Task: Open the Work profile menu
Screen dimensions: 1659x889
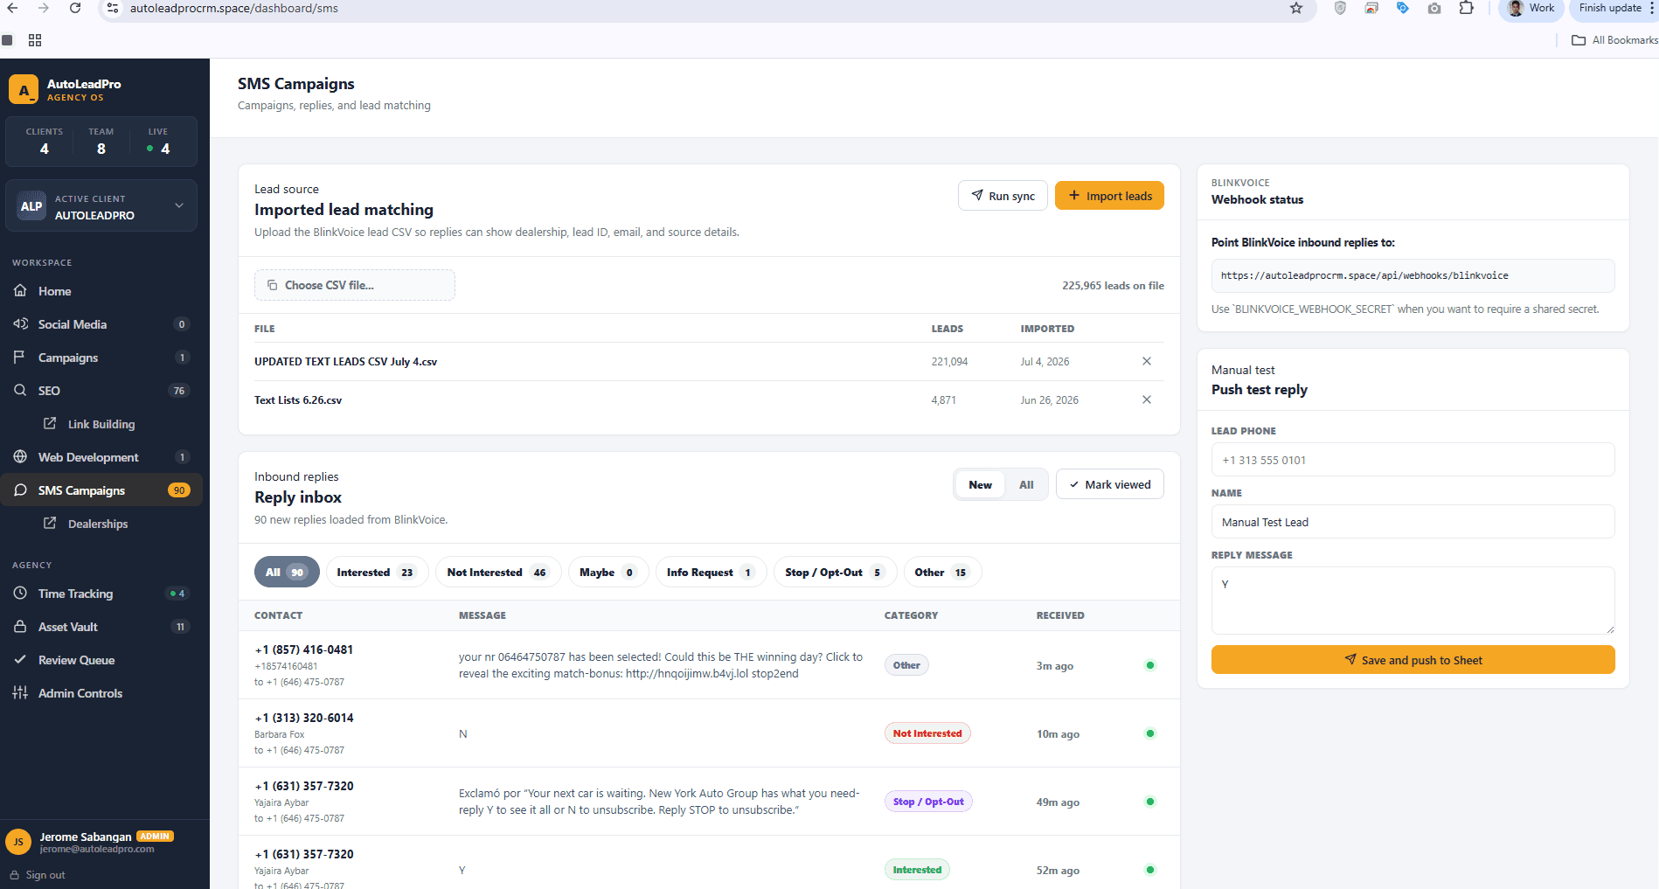Action: tap(1531, 8)
